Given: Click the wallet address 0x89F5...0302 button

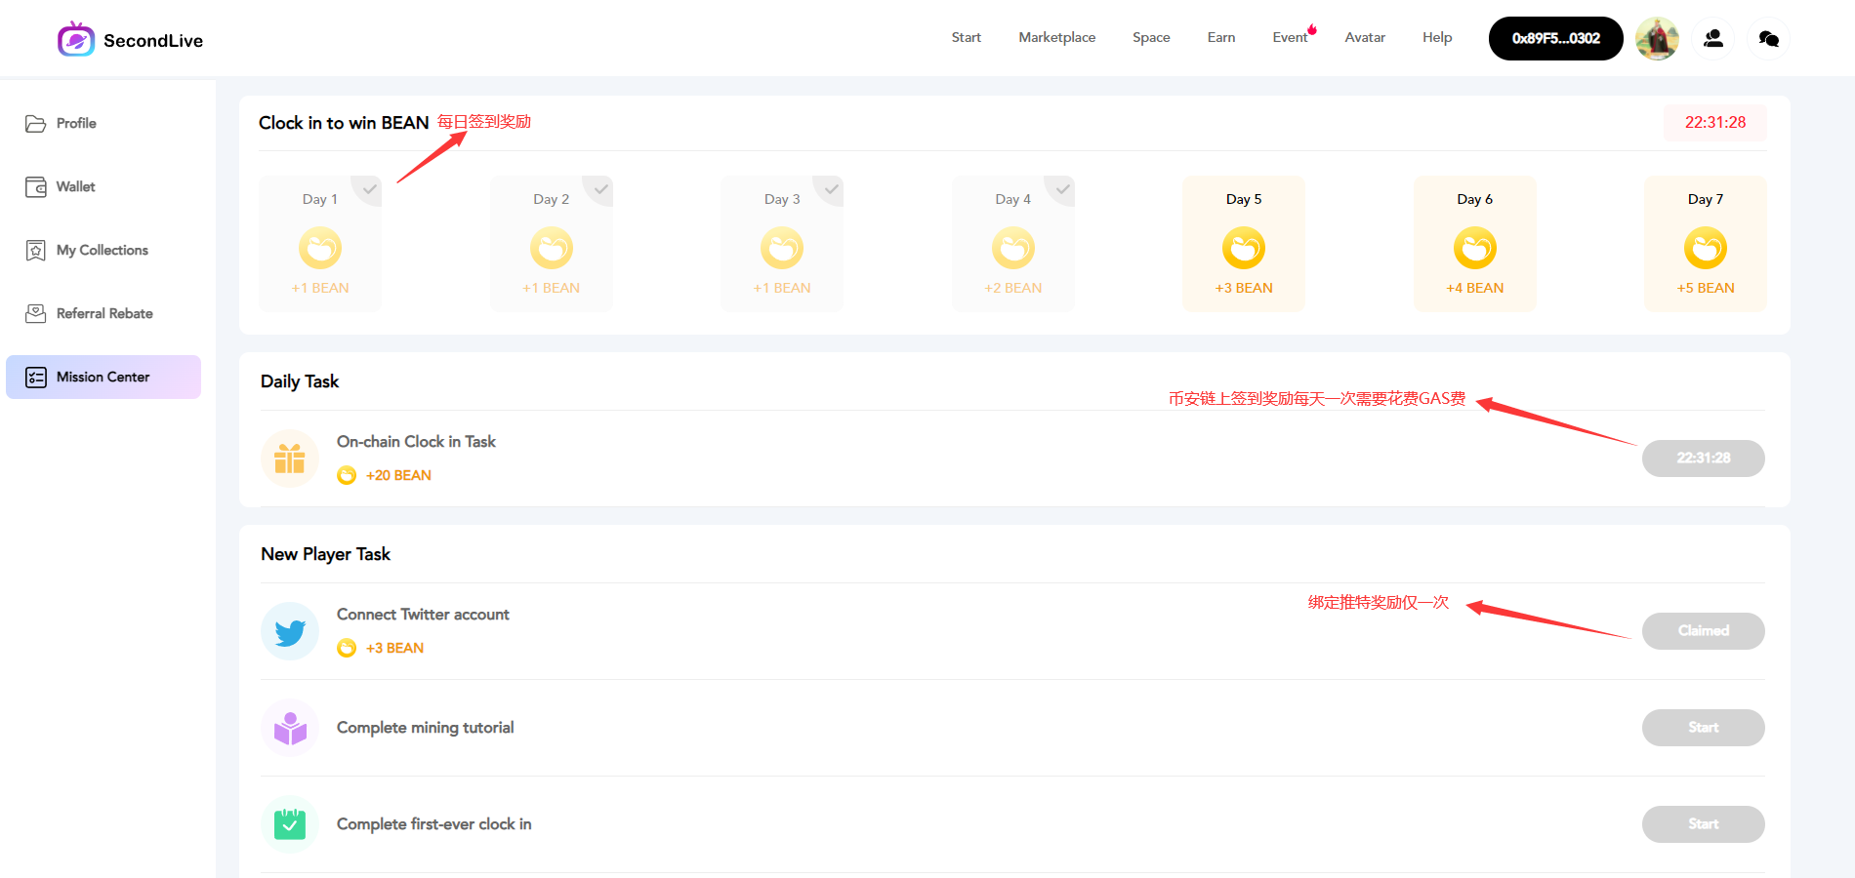Looking at the screenshot, I should [x=1555, y=39].
